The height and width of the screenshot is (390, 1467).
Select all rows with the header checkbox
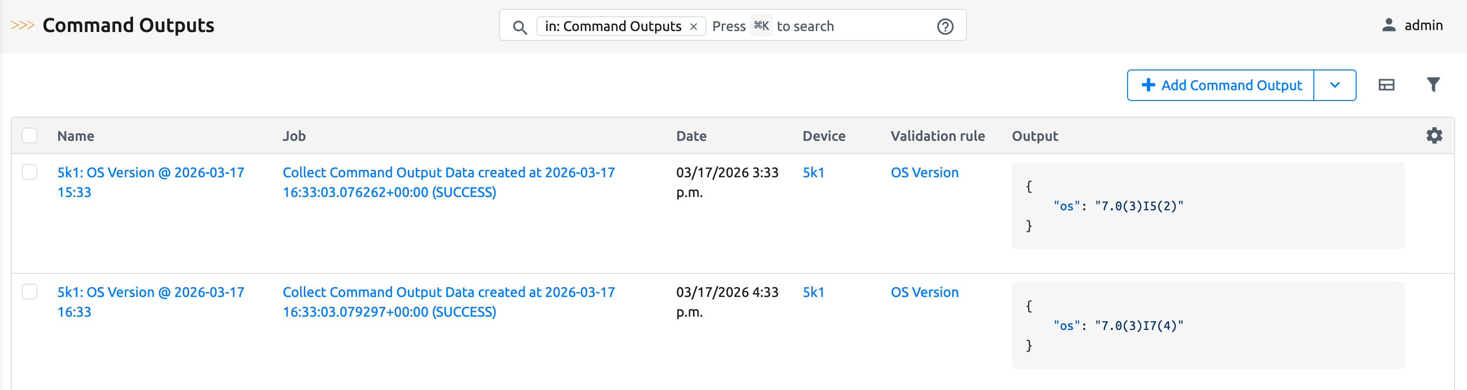pyautogui.click(x=30, y=135)
